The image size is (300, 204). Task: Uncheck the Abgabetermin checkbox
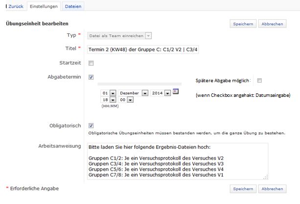pyautogui.click(x=91, y=77)
